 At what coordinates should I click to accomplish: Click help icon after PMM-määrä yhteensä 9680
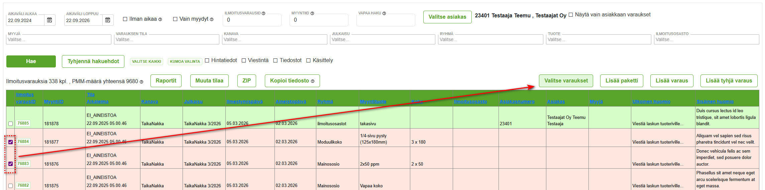[x=141, y=82]
